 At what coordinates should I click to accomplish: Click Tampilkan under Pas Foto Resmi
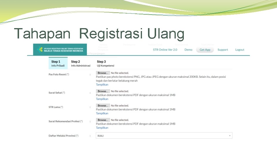102,84
